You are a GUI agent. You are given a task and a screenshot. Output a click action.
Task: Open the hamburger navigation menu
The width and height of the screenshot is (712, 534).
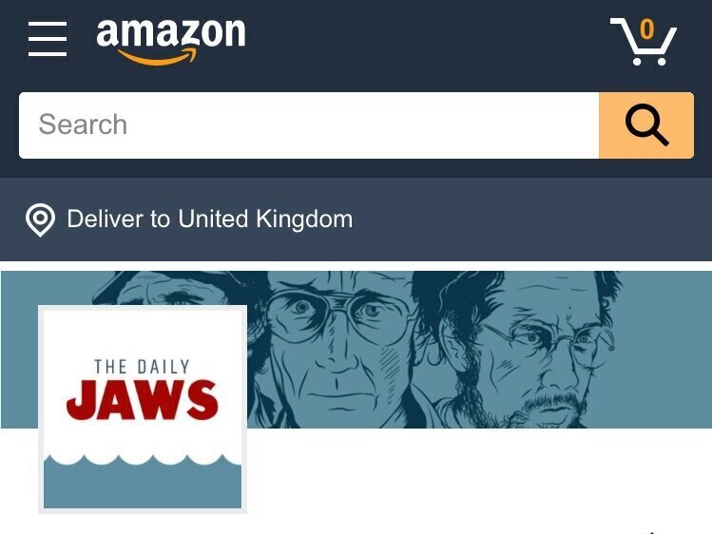48,39
